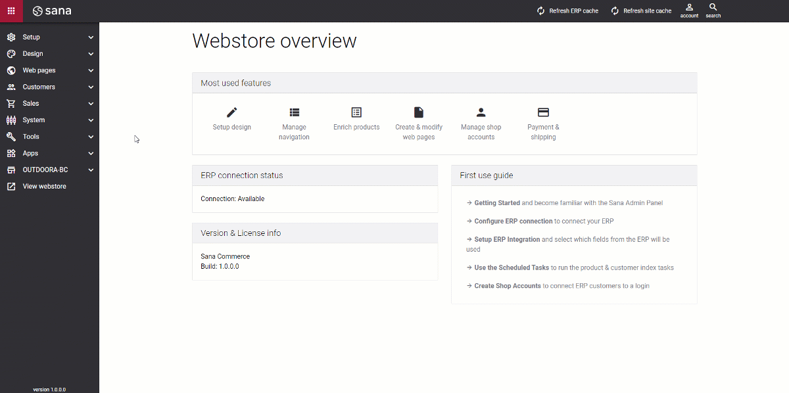Open the Design sidebar item
The height and width of the screenshot is (393, 789).
point(49,54)
